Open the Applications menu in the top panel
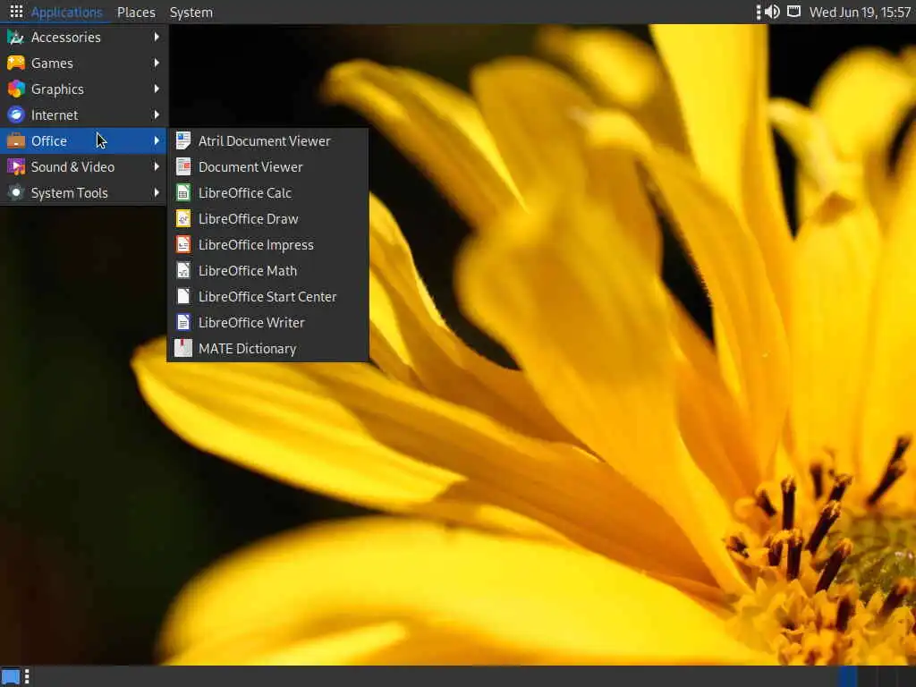The height and width of the screenshot is (687, 916). [x=66, y=13]
